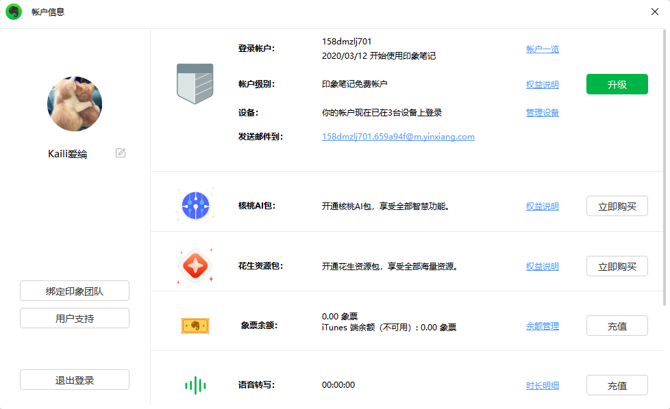Click the 发送邮件到 email address link
Image resolution: width=670 pixels, height=409 pixels.
click(x=398, y=137)
